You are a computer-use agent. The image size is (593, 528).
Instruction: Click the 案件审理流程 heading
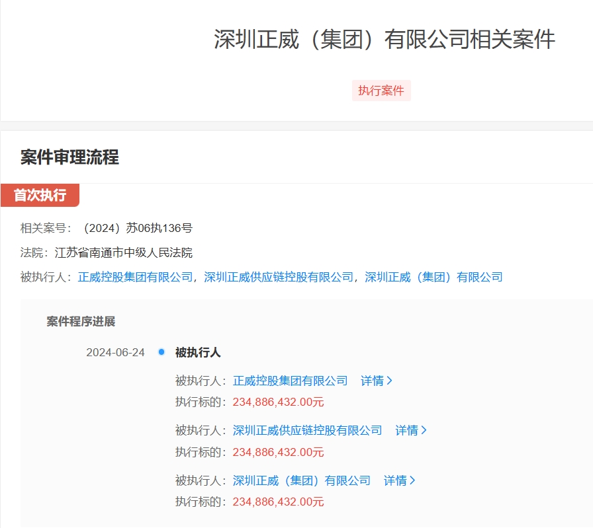(x=69, y=157)
